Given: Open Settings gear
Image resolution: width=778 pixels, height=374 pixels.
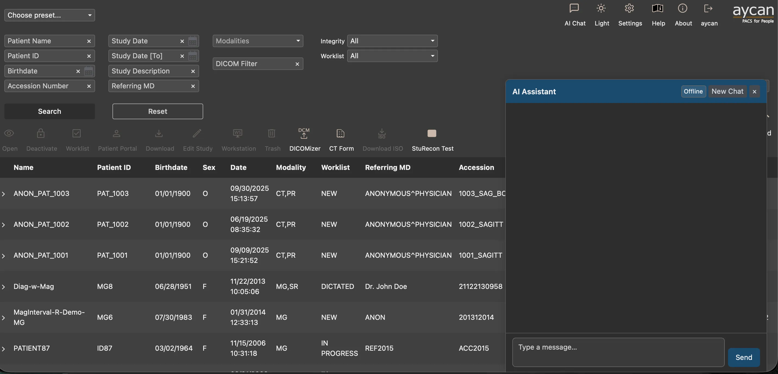Looking at the screenshot, I should tap(629, 8).
